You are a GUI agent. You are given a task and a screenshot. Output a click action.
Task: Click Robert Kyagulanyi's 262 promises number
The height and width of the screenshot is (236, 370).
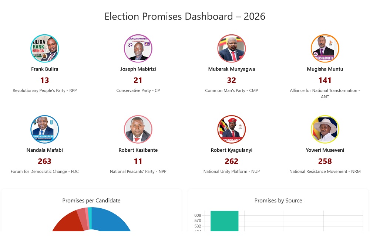click(232, 161)
